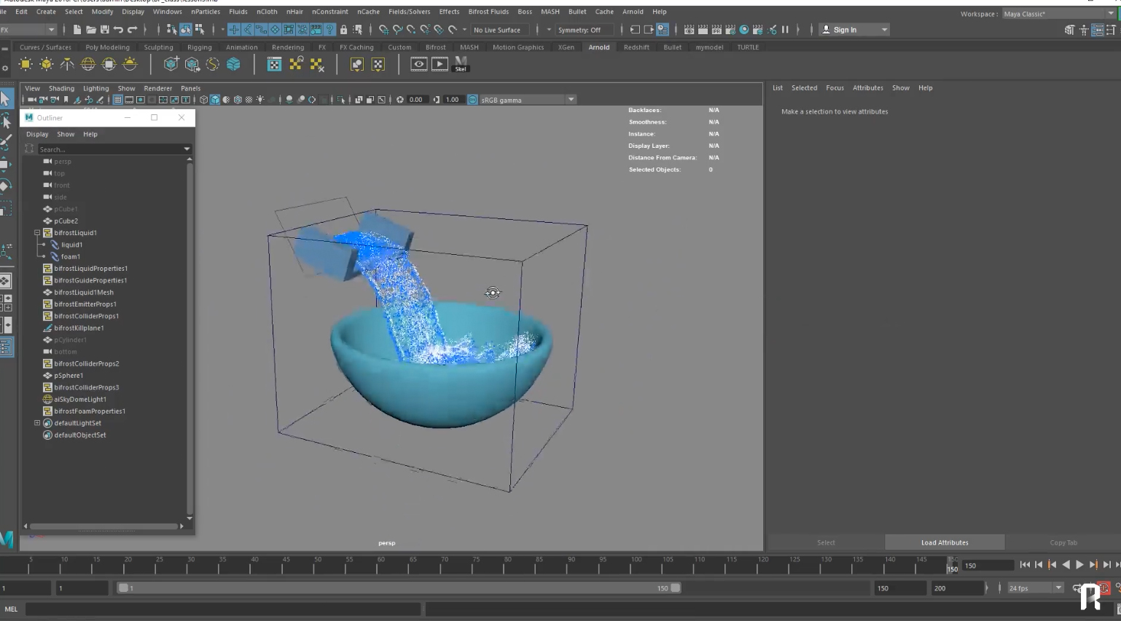Open the Bifrost Fluids menu

488,12
